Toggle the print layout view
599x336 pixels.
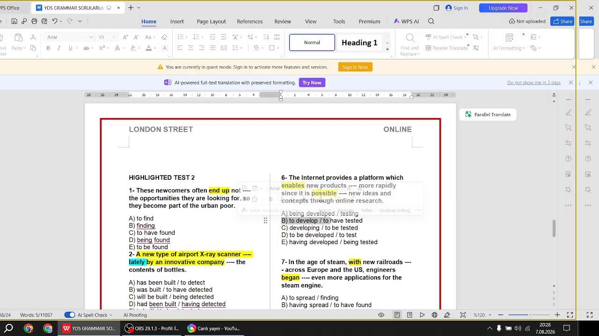(397, 315)
